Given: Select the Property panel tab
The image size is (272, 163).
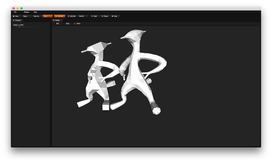Looking at the screenshot, I should point(17,20).
